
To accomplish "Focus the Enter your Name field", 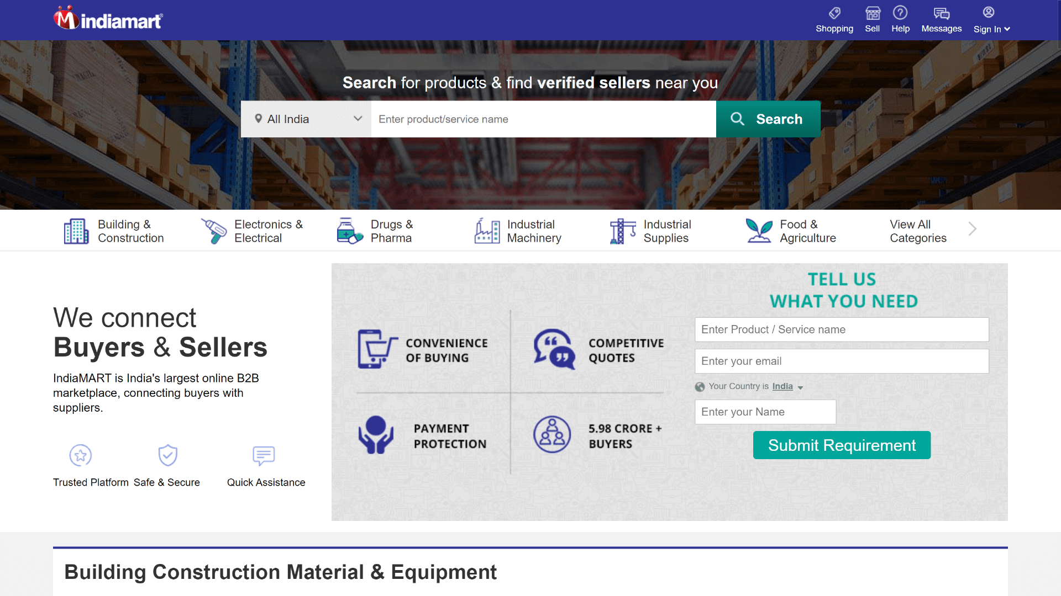I will coord(765,412).
